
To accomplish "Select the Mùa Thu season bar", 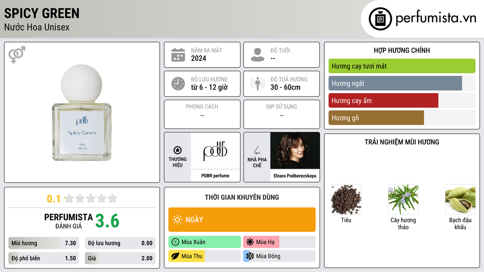I will point(205,256).
